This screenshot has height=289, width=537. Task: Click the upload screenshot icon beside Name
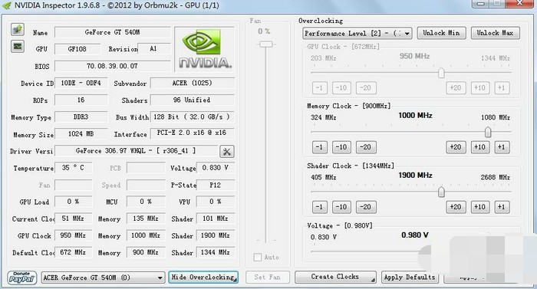click(x=18, y=30)
